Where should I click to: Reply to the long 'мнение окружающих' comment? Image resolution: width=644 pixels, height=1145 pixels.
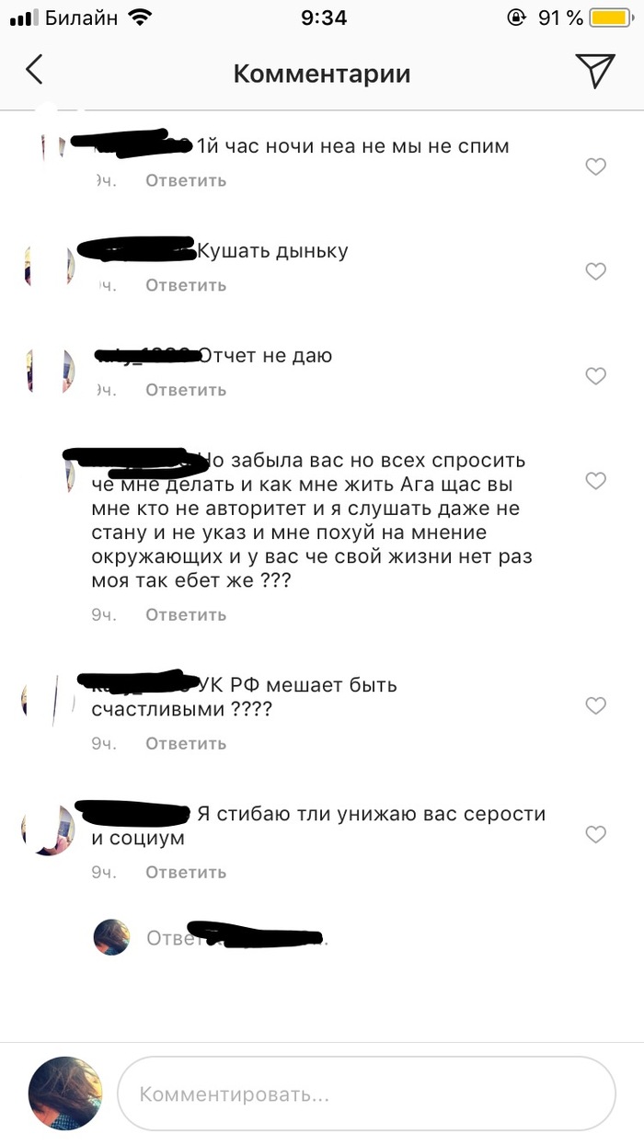(186, 614)
